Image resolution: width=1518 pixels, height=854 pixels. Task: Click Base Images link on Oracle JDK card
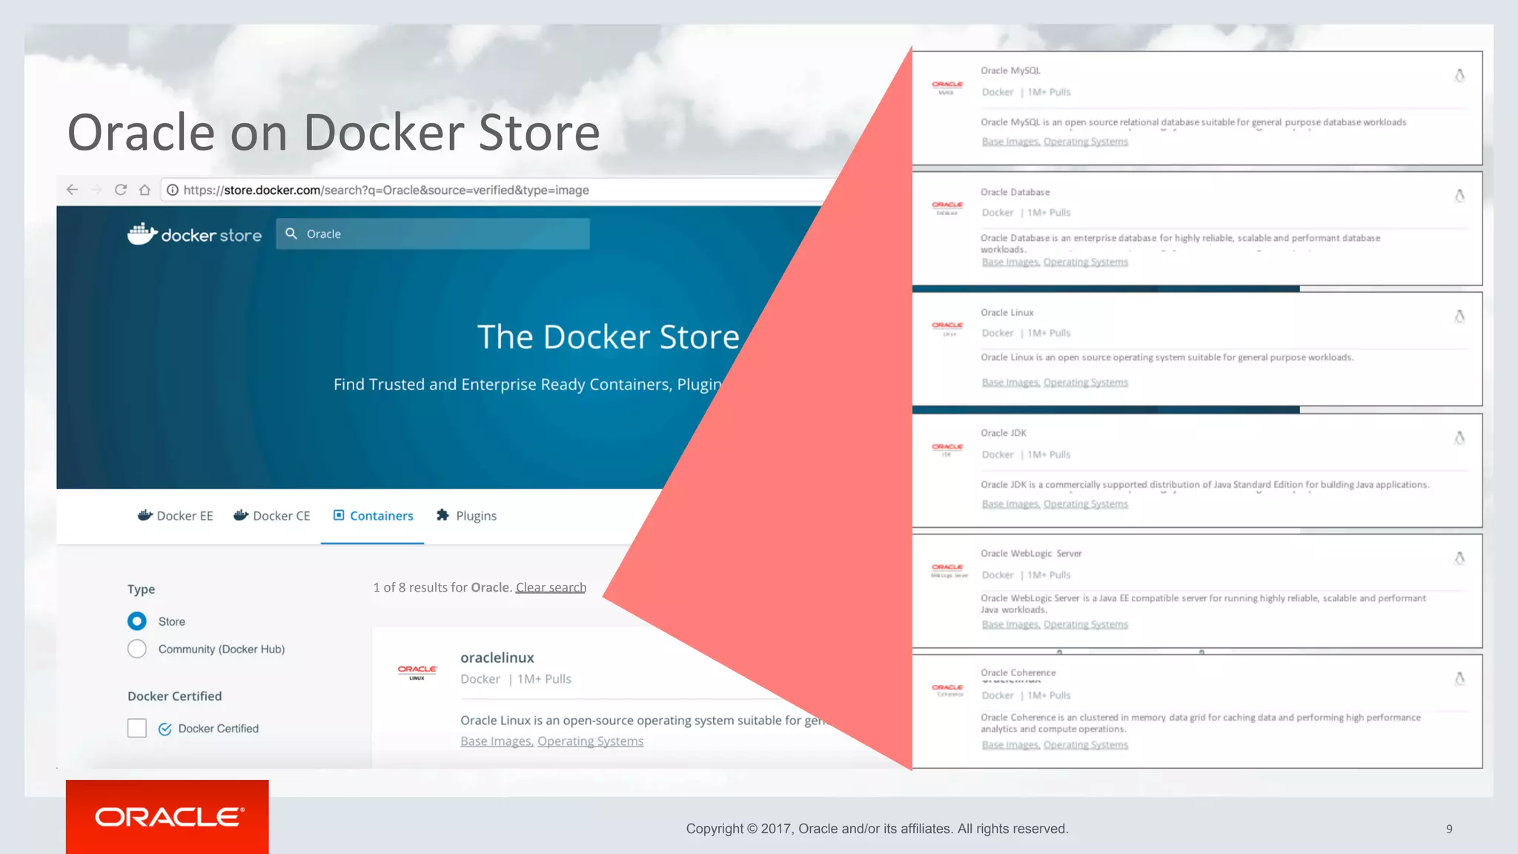click(x=1011, y=504)
